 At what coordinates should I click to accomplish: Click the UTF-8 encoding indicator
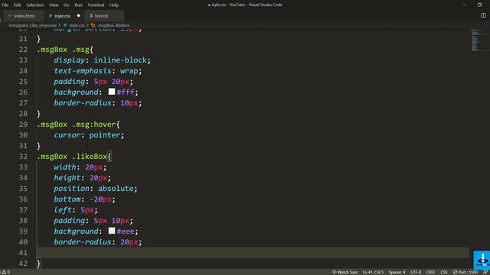point(416,272)
